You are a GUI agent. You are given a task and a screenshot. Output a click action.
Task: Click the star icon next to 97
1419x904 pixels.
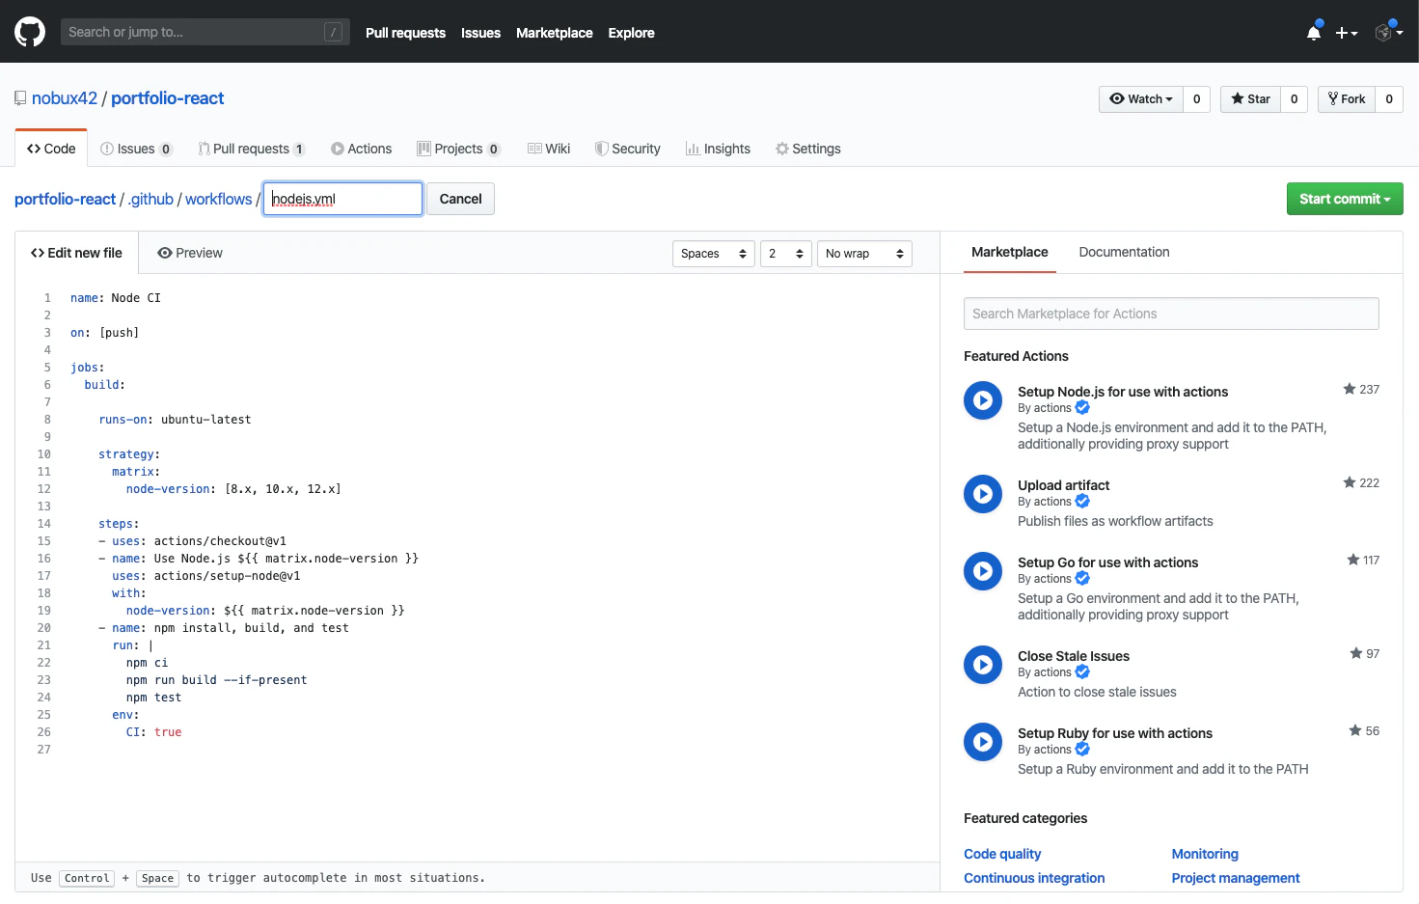click(1356, 653)
